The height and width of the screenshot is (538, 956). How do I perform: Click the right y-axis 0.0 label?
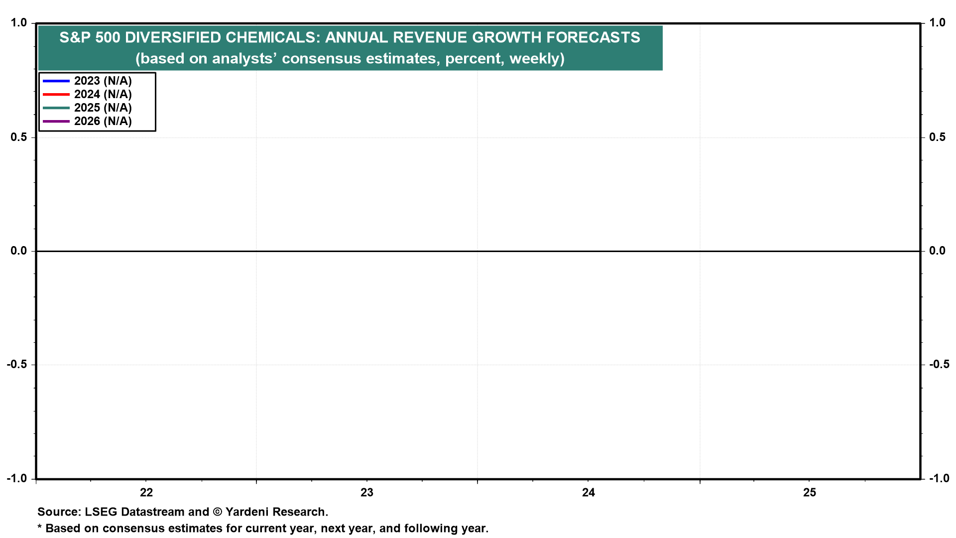coord(937,251)
